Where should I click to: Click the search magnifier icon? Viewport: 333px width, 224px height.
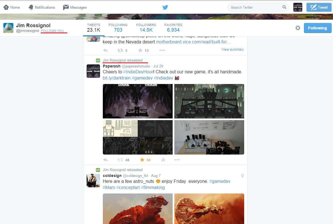click(284, 7)
